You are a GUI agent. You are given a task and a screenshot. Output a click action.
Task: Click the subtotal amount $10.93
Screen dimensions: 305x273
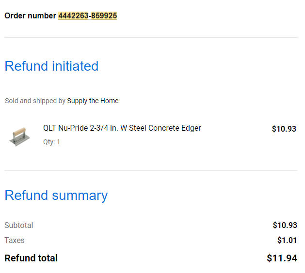285,225
